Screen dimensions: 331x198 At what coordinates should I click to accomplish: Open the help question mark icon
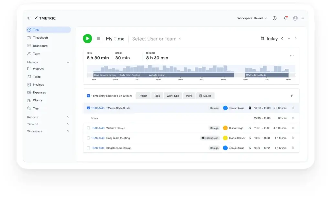[274, 18]
